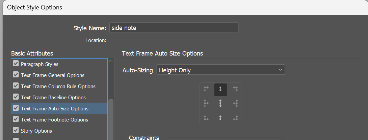The height and width of the screenshot is (140, 368).
Task: Open Text Frame Column Rule Options
Action: [x=58, y=86]
